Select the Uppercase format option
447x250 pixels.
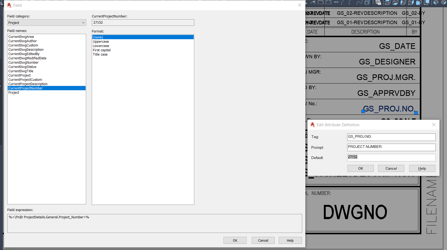point(101,41)
